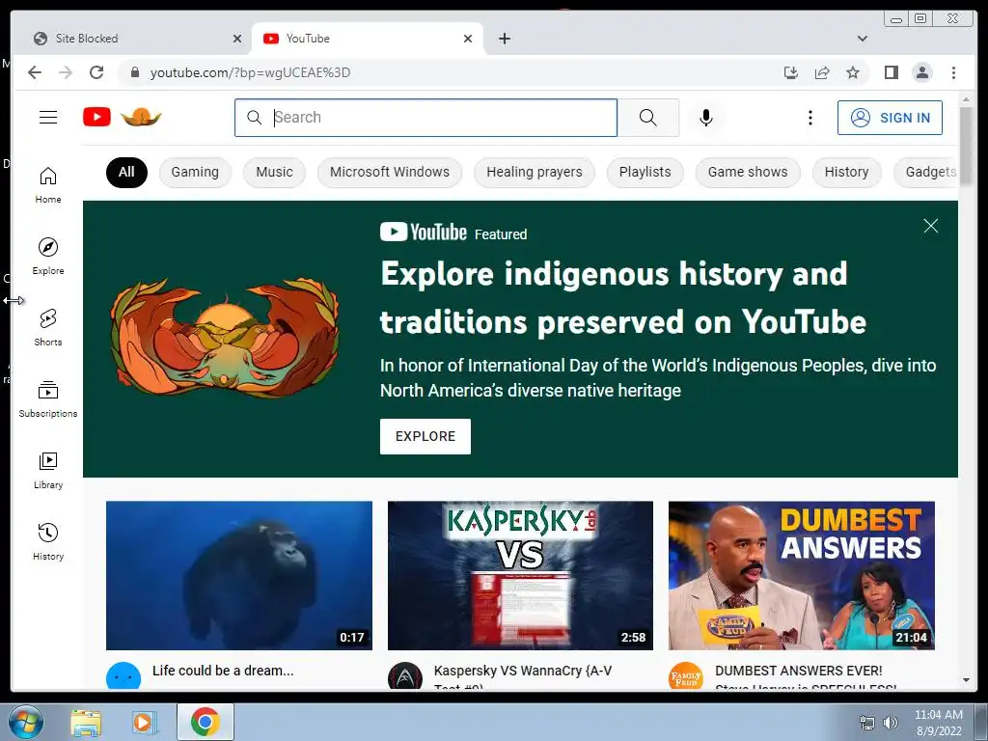Image resolution: width=988 pixels, height=741 pixels.
Task: Open Chrome profile avatar
Action: 921,73
